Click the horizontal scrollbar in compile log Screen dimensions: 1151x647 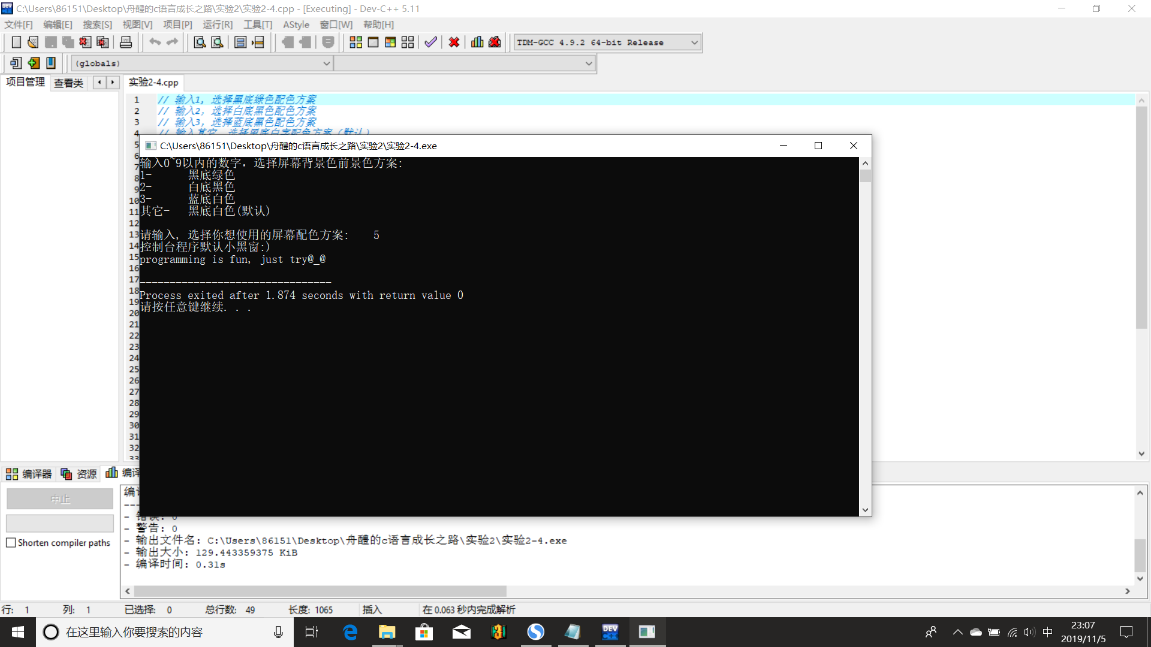pyautogui.click(x=320, y=591)
